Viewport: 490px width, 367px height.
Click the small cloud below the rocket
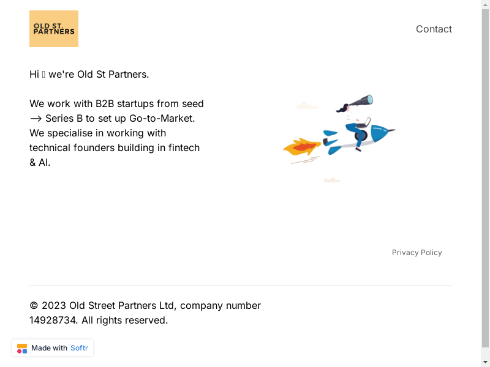(x=331, y=180)
